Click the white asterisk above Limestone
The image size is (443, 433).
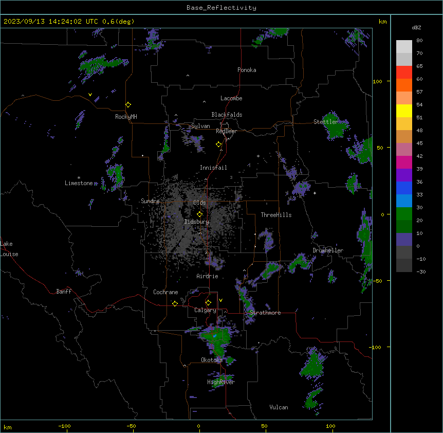79,178
